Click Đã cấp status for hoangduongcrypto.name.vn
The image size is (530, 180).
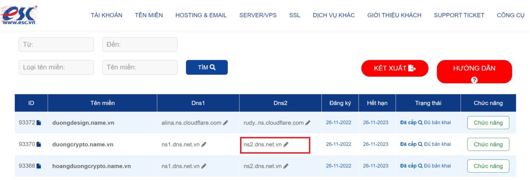pyautogui.click(x=408, y=166)
